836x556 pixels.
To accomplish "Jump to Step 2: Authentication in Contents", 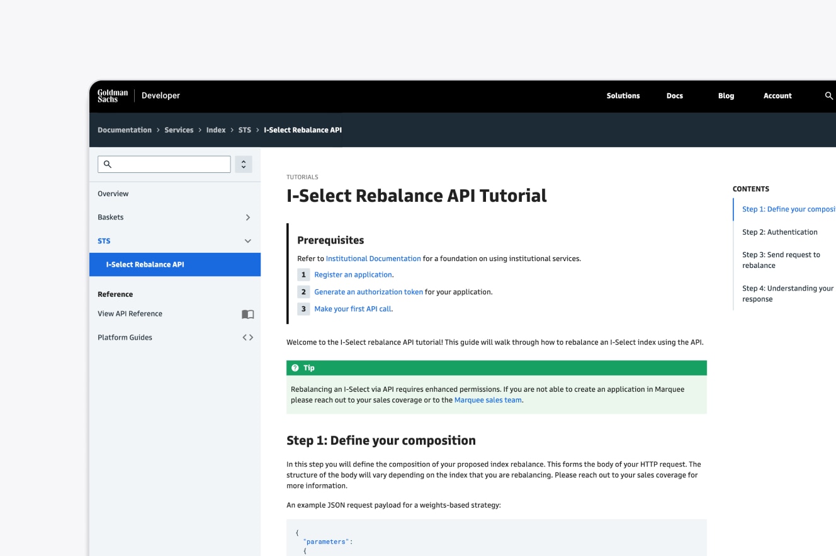I will (x=780, y=232).
